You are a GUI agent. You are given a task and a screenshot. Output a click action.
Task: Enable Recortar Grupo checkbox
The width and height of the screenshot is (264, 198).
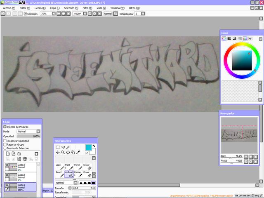pyautogui.click(x=5, y=144)
